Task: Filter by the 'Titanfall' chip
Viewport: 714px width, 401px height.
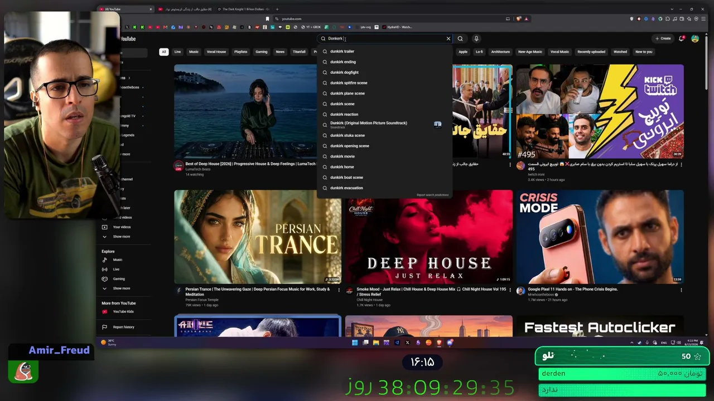Action: click(299, 52)
